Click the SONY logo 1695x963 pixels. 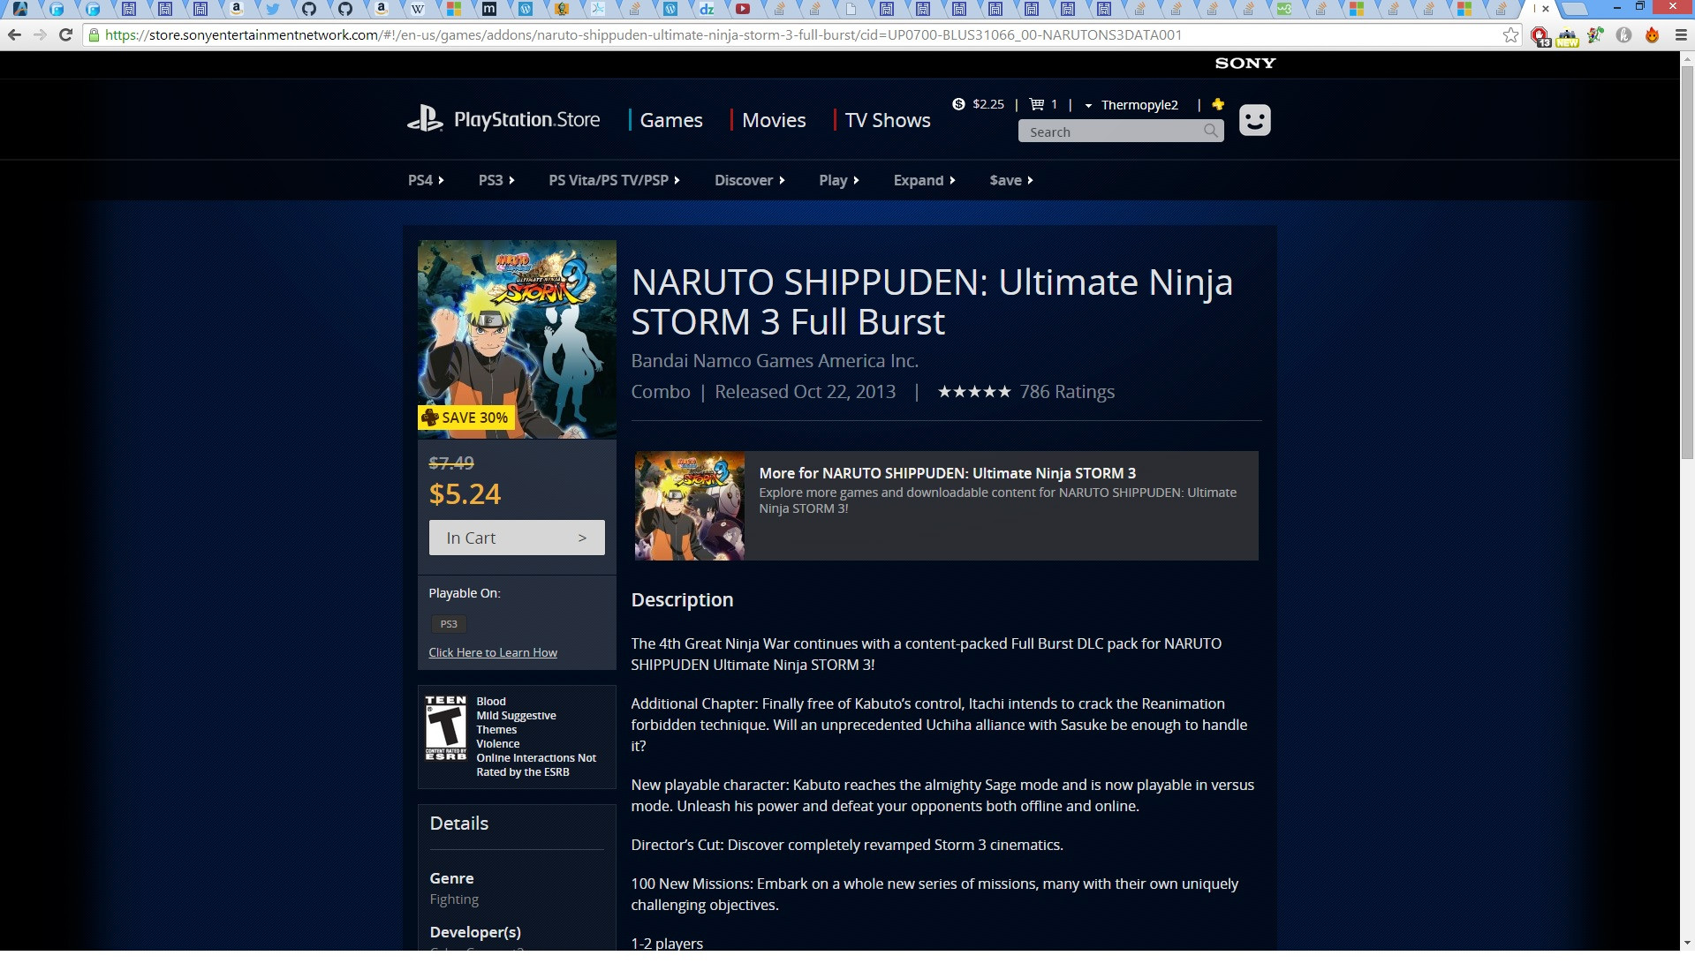point(1245,64)
